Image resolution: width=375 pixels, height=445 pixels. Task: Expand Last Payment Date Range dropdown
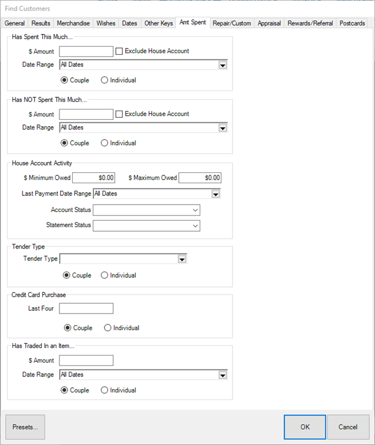[x=216, y=194]
